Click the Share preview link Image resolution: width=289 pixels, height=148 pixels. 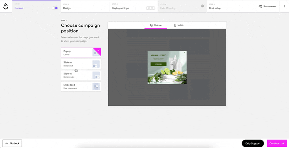click(267, 6)
